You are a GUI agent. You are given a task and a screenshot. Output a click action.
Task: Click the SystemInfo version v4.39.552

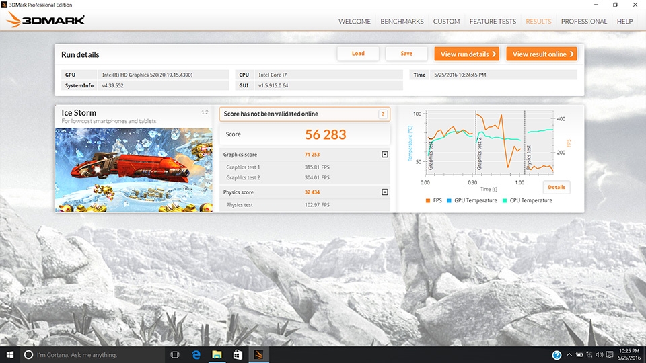112,85
